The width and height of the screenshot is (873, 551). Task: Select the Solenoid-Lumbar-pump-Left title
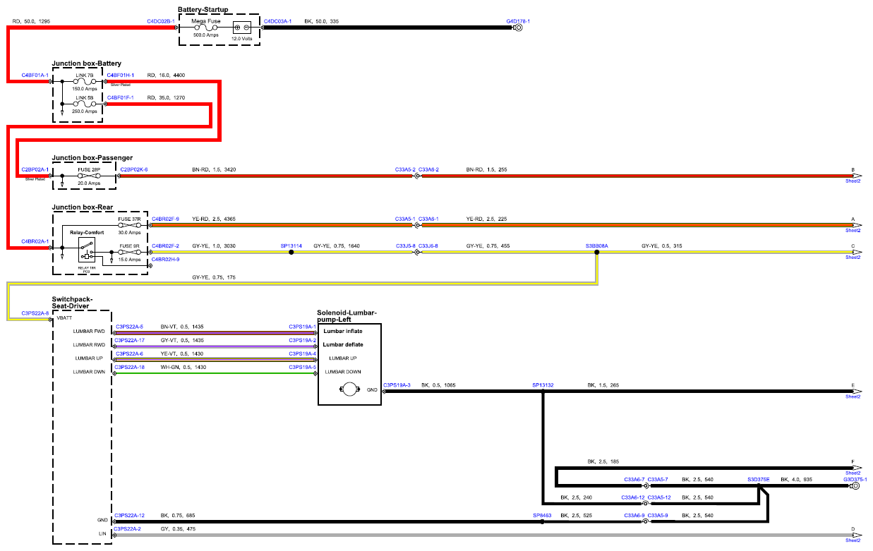point(347,315)
